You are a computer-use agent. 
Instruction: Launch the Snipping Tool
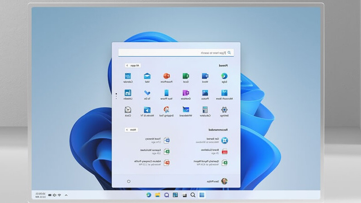pos(167,111)
